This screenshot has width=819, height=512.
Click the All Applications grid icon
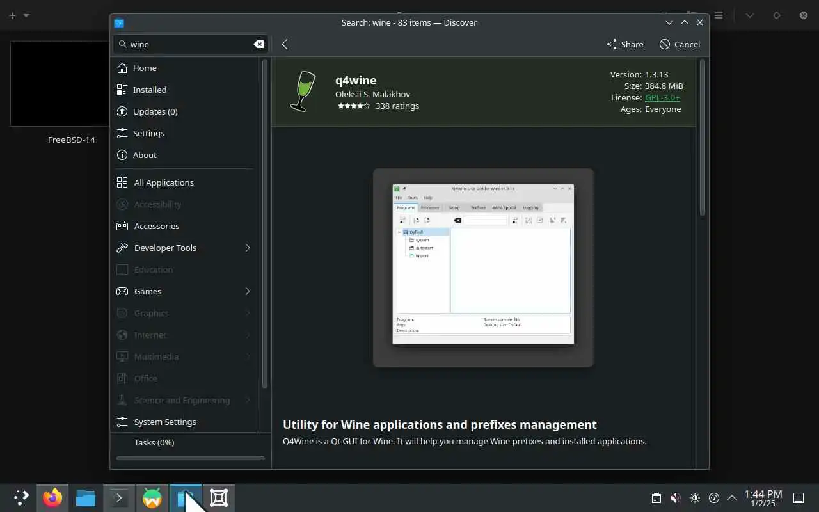pos(122,182)
